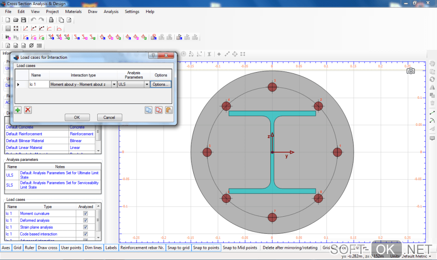Open the Materials menu

(73, 12)
